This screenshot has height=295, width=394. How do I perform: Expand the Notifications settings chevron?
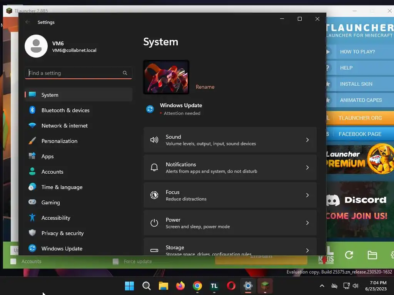tap(307, 167)
